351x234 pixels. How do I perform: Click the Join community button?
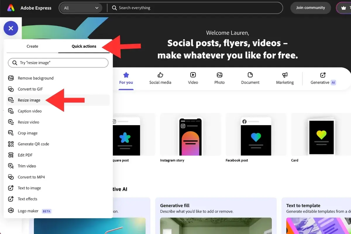(x=310, y=8)
